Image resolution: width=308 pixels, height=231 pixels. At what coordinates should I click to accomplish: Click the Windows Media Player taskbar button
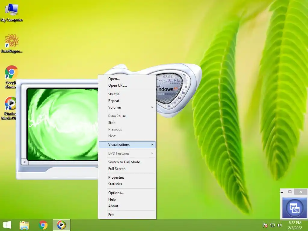61,225
